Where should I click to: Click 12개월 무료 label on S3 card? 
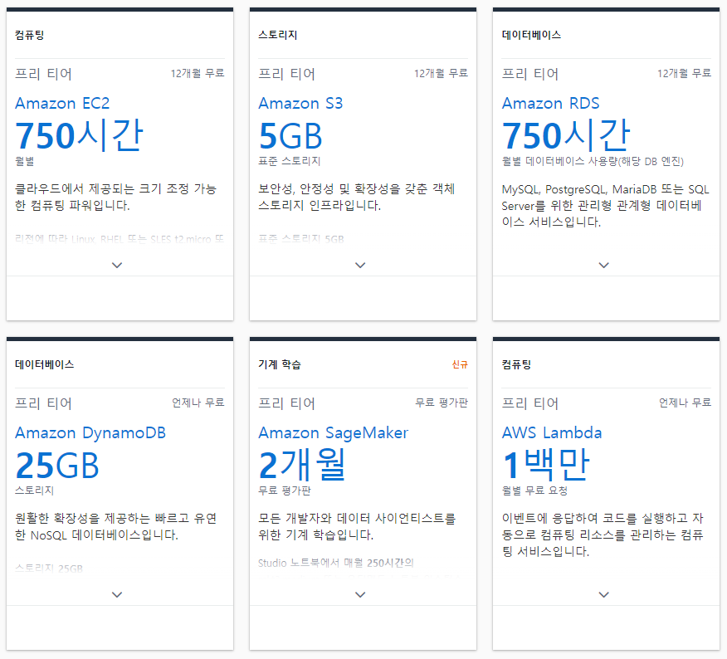pyautogui.click(x=441, y=73)
